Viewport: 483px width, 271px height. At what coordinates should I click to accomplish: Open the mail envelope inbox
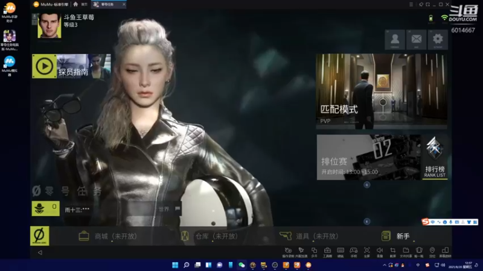416,39
